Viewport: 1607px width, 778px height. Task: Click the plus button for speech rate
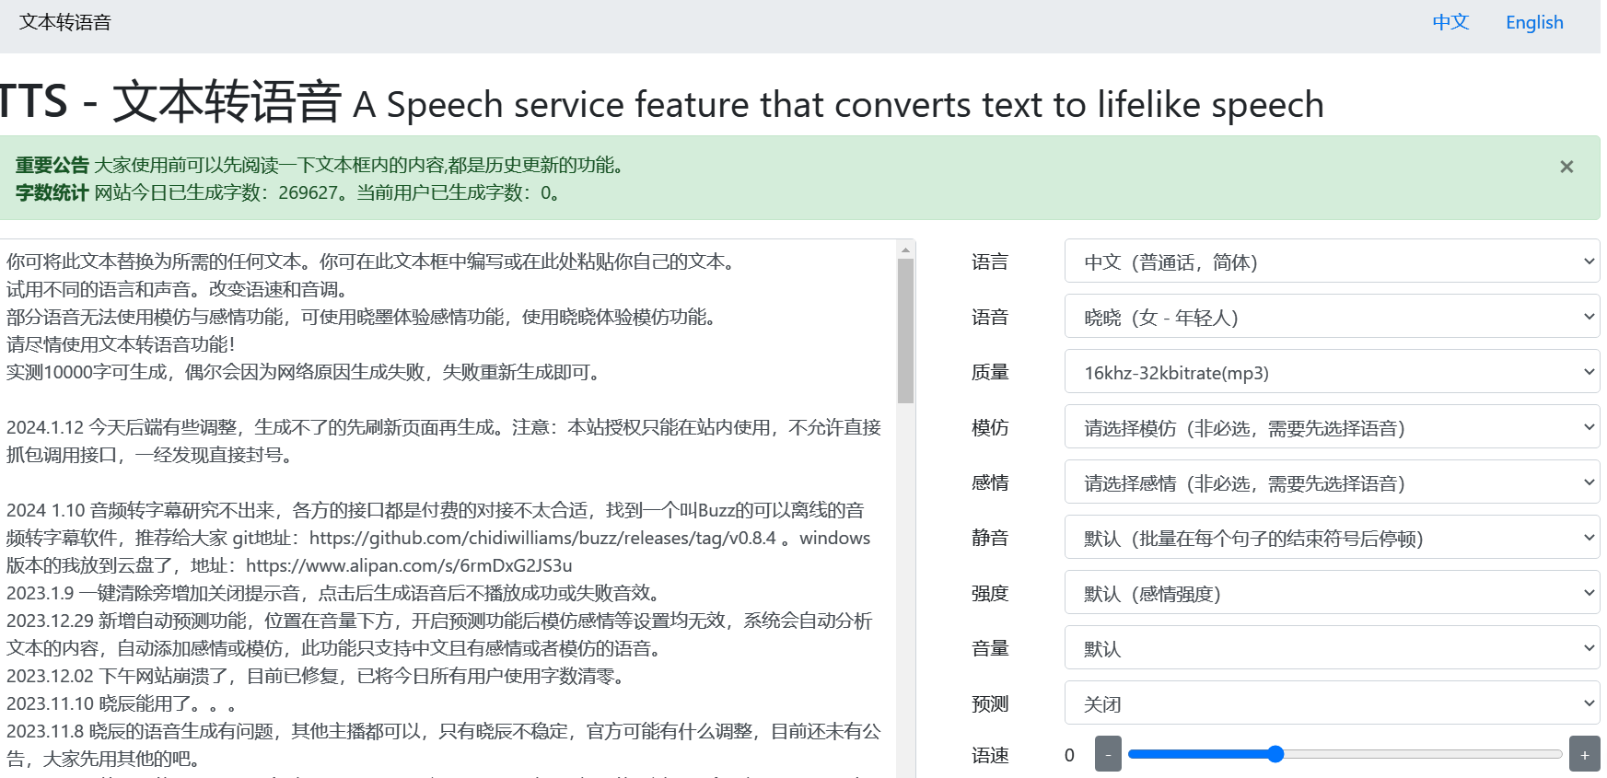pyautogui.click(x=1584, y=754)
